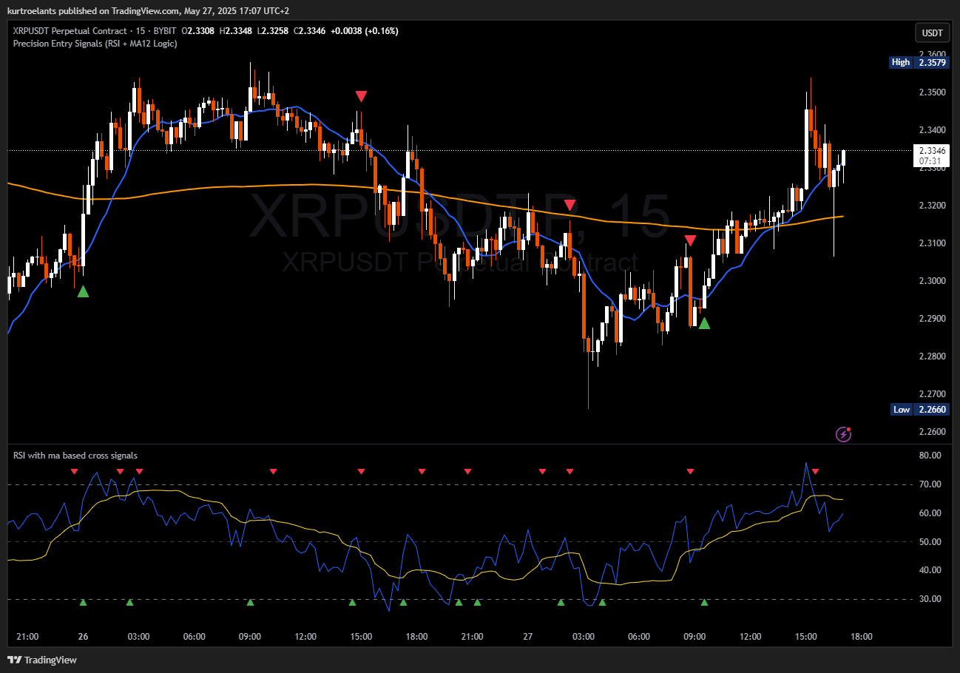The height and width of the screenshot is (673, 960).
Task: Select the Precision Entry Signals indicator label
Action: point(95,44)
